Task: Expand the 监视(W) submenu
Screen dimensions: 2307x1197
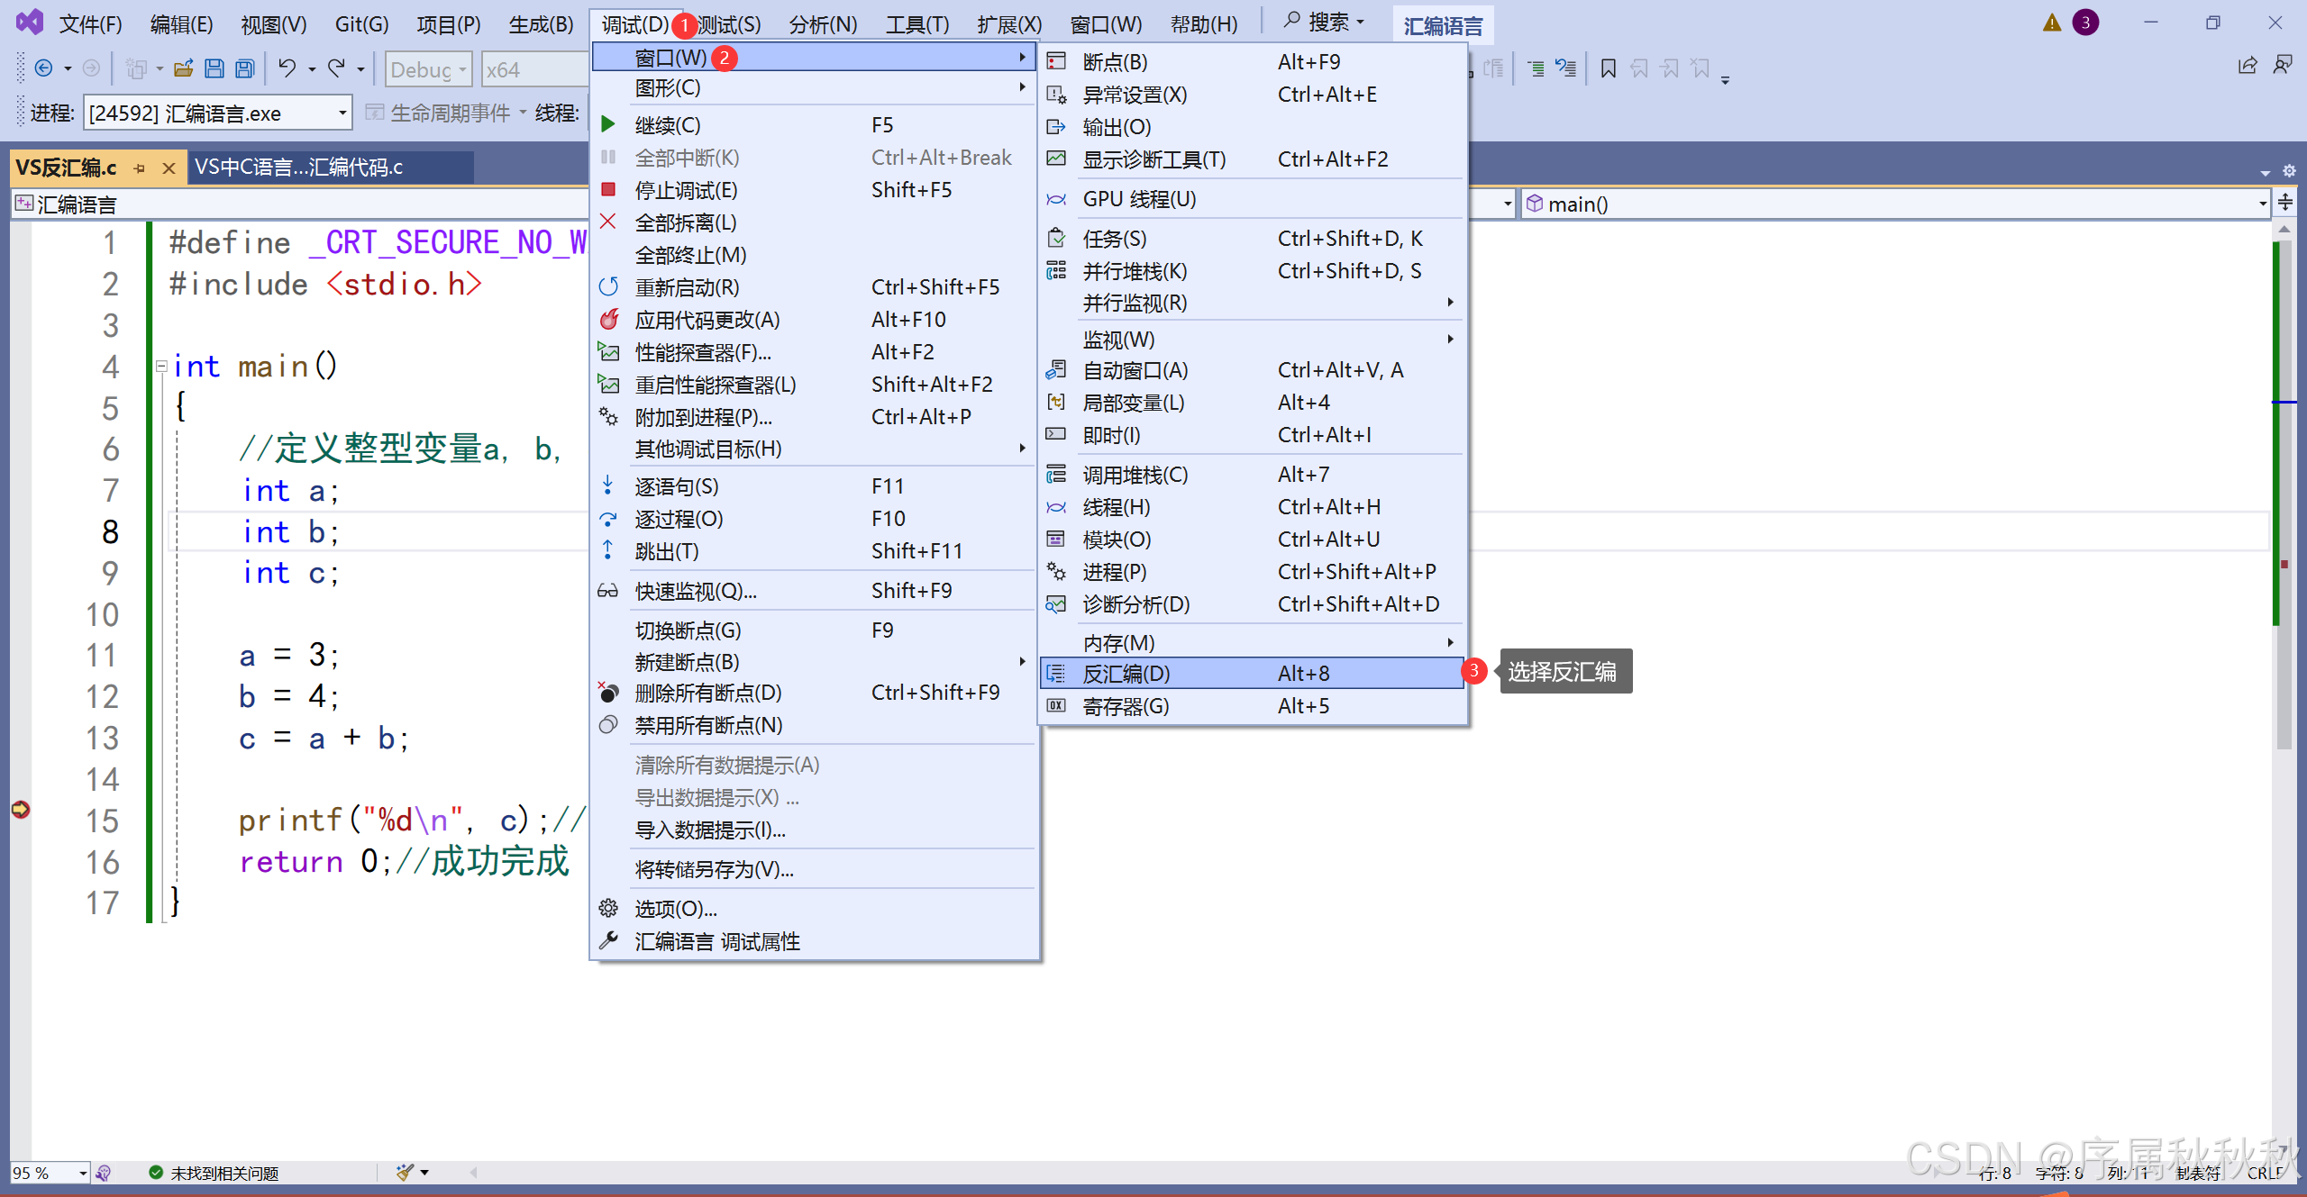Action: coord(1252,340)
